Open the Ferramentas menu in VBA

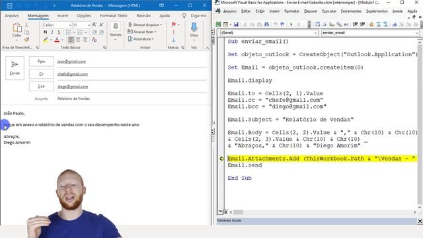tap(351, 11)
